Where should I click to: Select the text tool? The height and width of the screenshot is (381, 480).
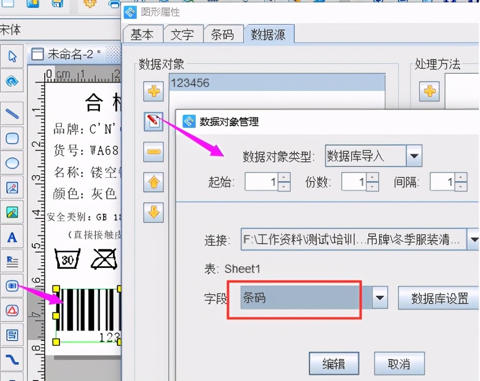(12, 237)
